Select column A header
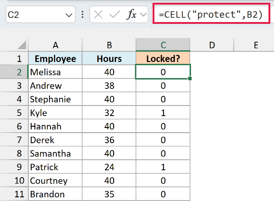274x201 pixels. [x=55, y=45]
